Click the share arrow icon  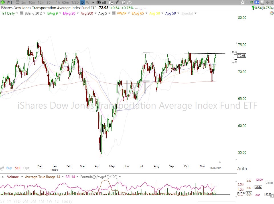pos(129,3)
